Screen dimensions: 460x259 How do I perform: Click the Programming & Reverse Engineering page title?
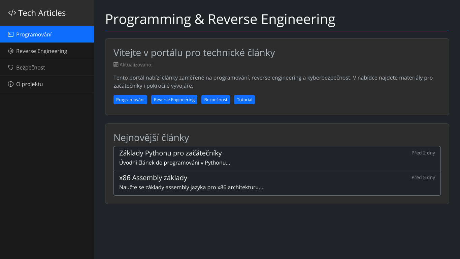click(220, 19)
